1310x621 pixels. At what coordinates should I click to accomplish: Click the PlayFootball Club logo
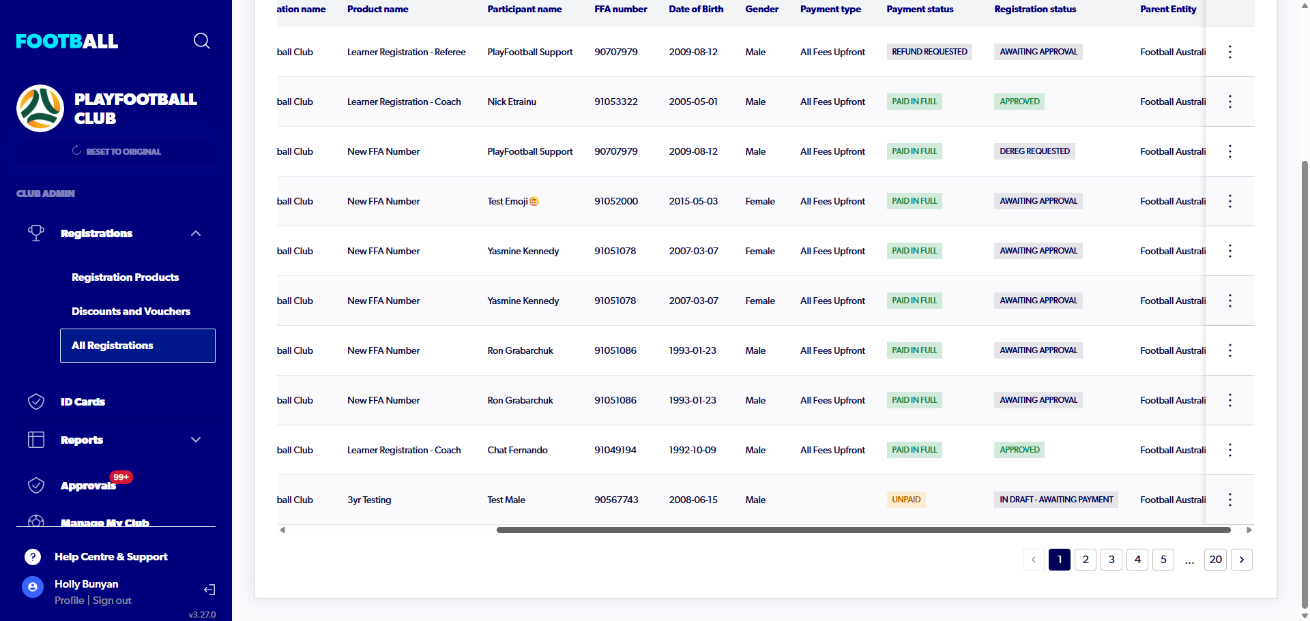pyautogui.click(x=40, y=108)
